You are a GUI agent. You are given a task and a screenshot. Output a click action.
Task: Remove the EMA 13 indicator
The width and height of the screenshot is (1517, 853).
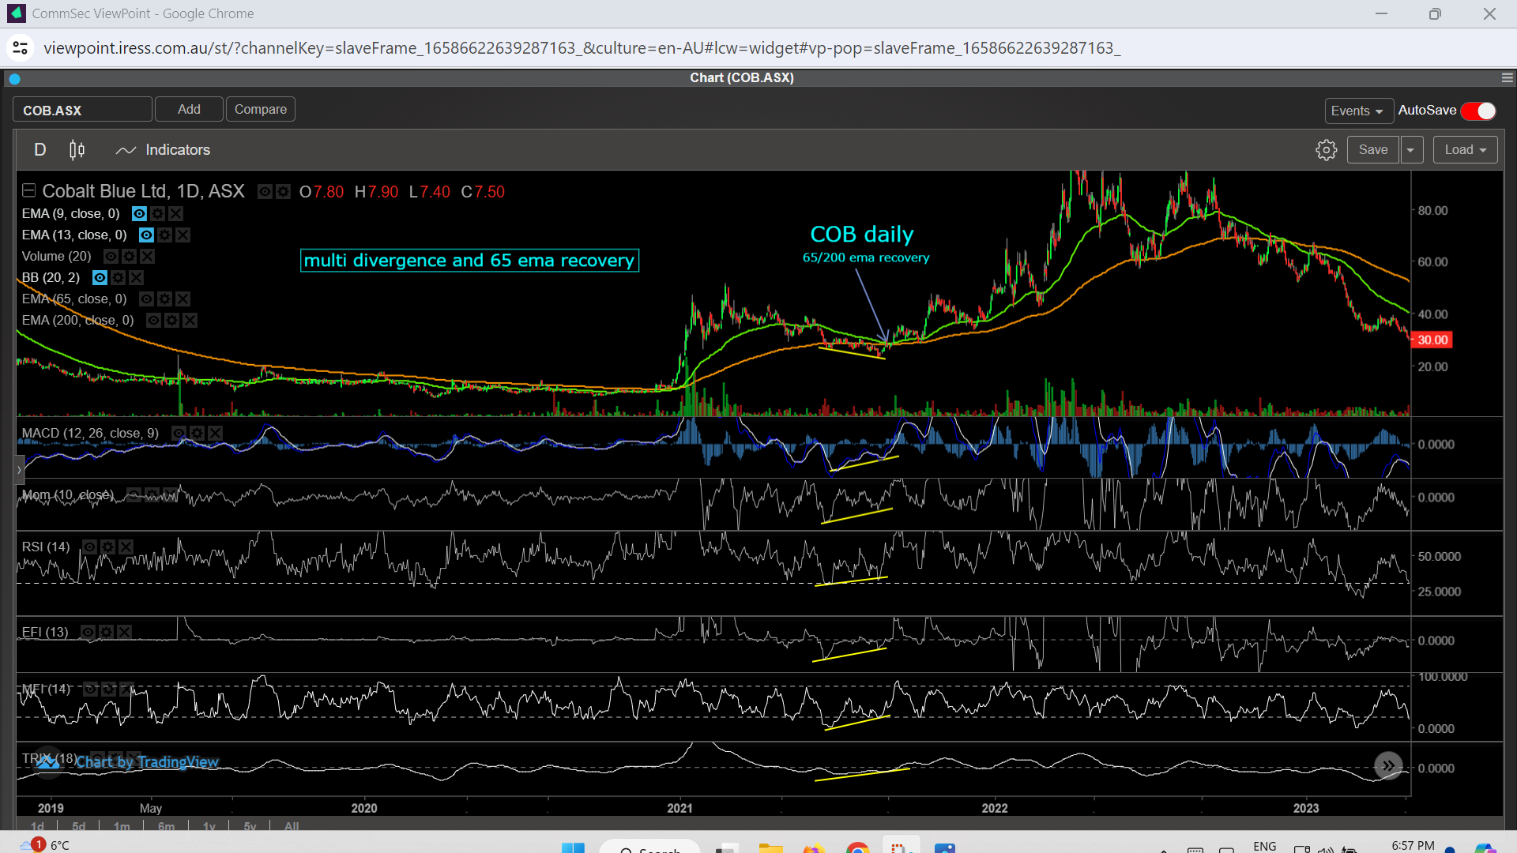(183, 235)
